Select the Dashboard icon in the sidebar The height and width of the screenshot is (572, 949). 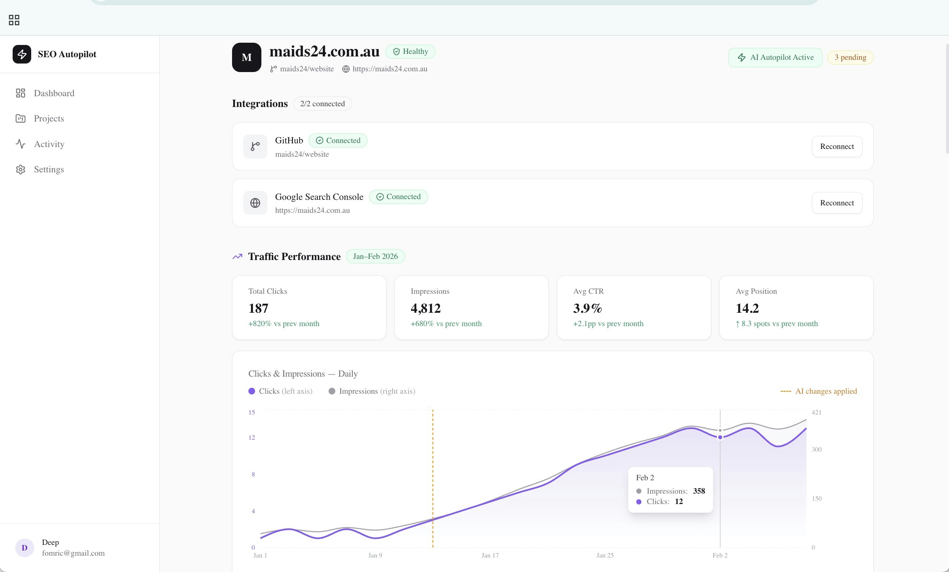click(x=20, y=93)
